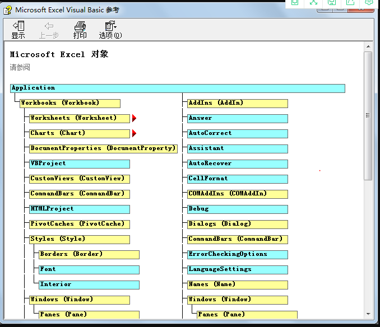The width and height of the screenshot is (380, 327).
Task: Open DocumentProperties (DocumentProperty) object
Action: coord(103,148)
